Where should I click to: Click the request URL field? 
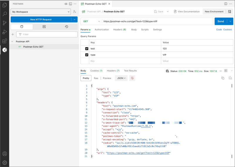[x=157, y=21]
